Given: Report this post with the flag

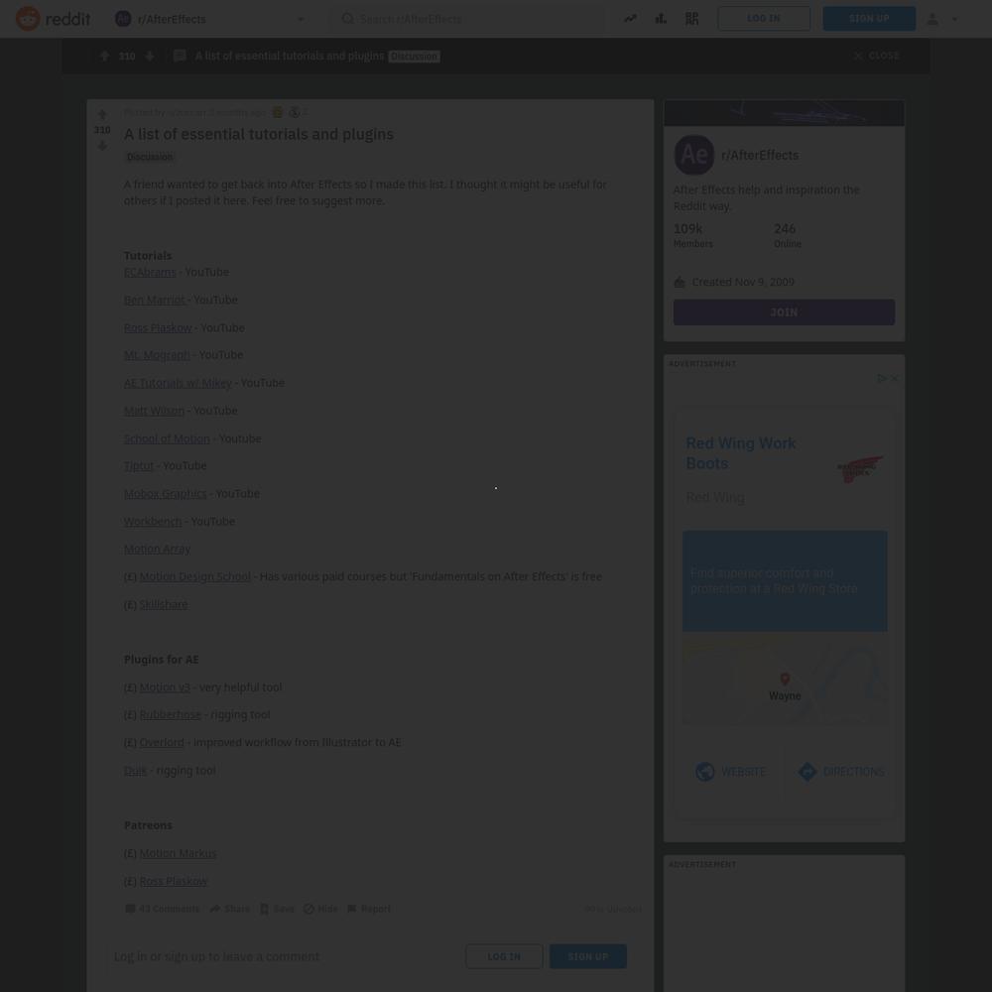Looking at the screenshot, I should (368, 909).
